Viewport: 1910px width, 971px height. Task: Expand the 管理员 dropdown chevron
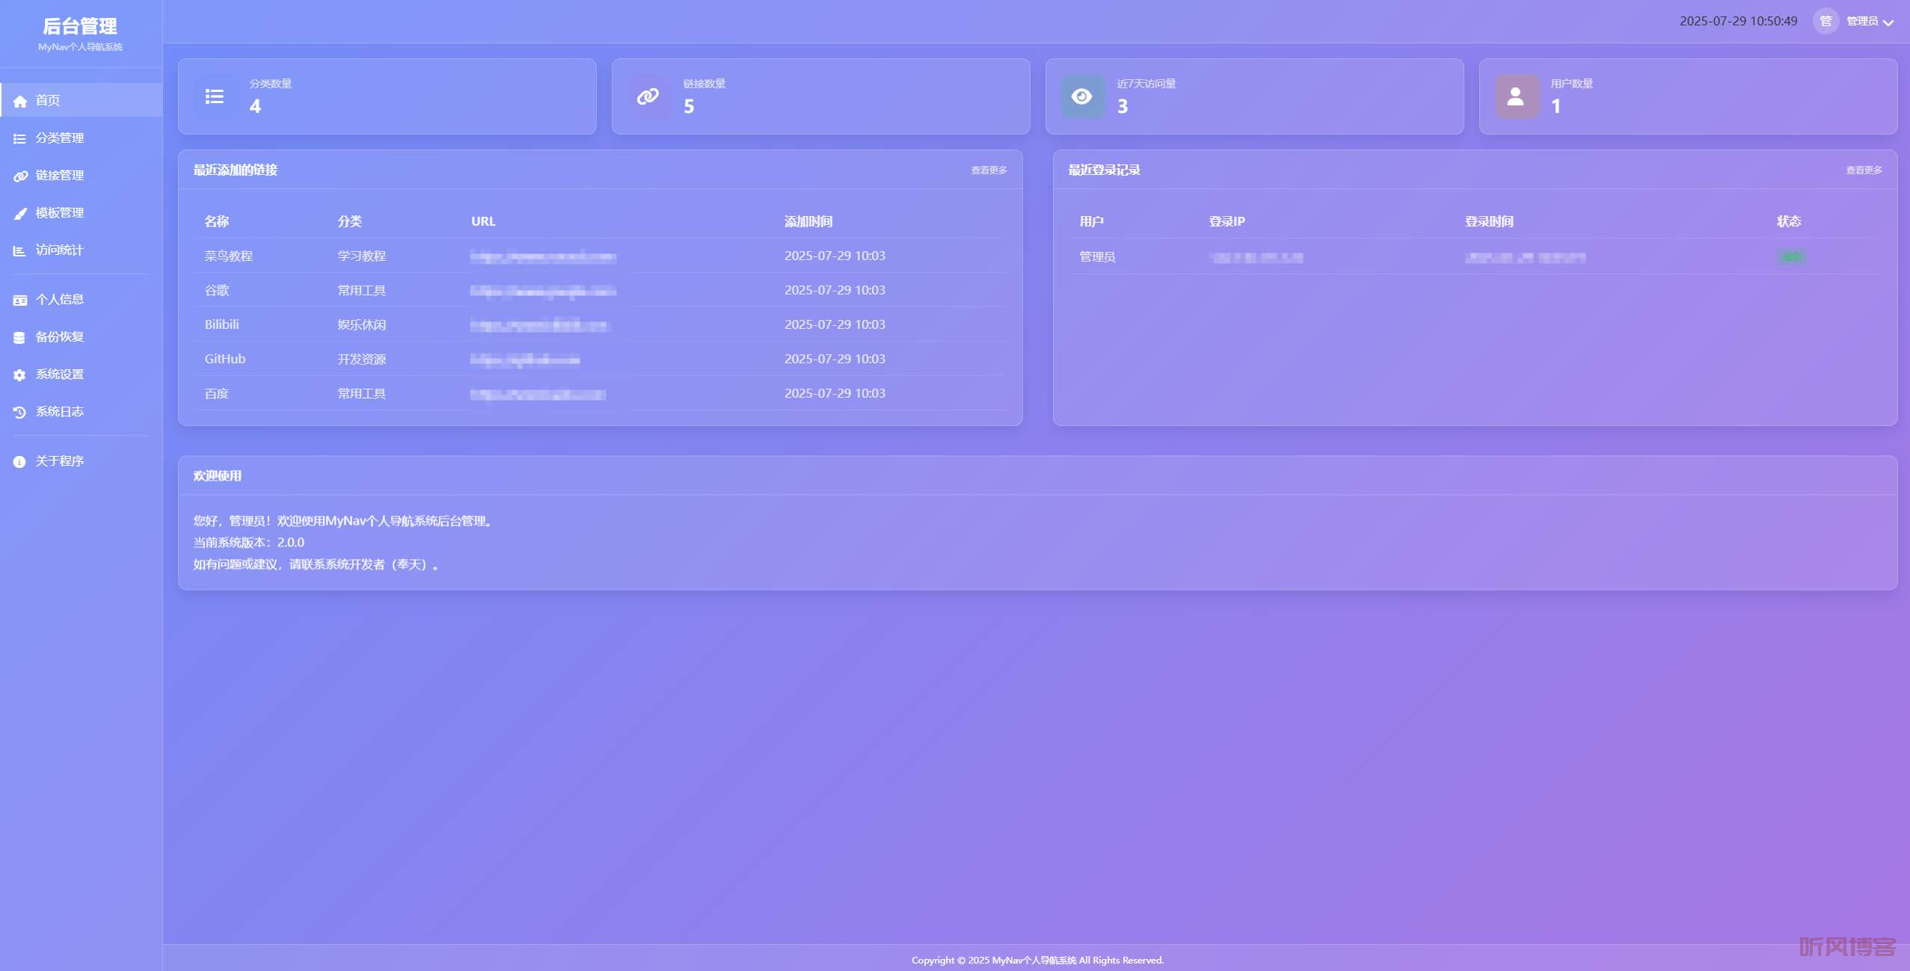1888,22
